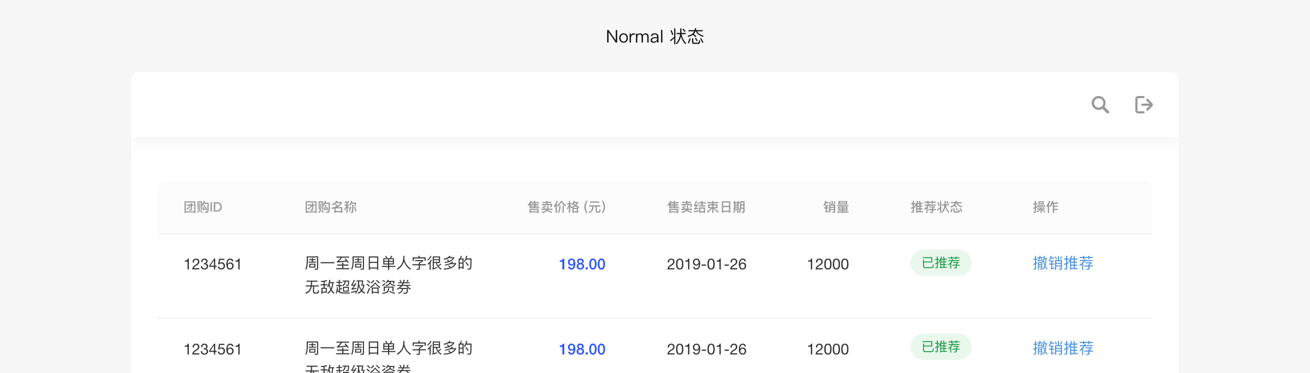Viewport: 1310px width, 373px height.
Task: Click the 销量 column header
Action: point(836,207)
